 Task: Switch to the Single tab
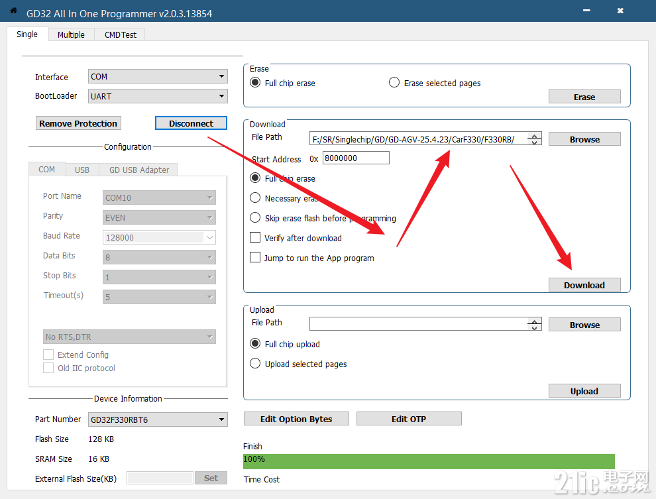point(27,34)
